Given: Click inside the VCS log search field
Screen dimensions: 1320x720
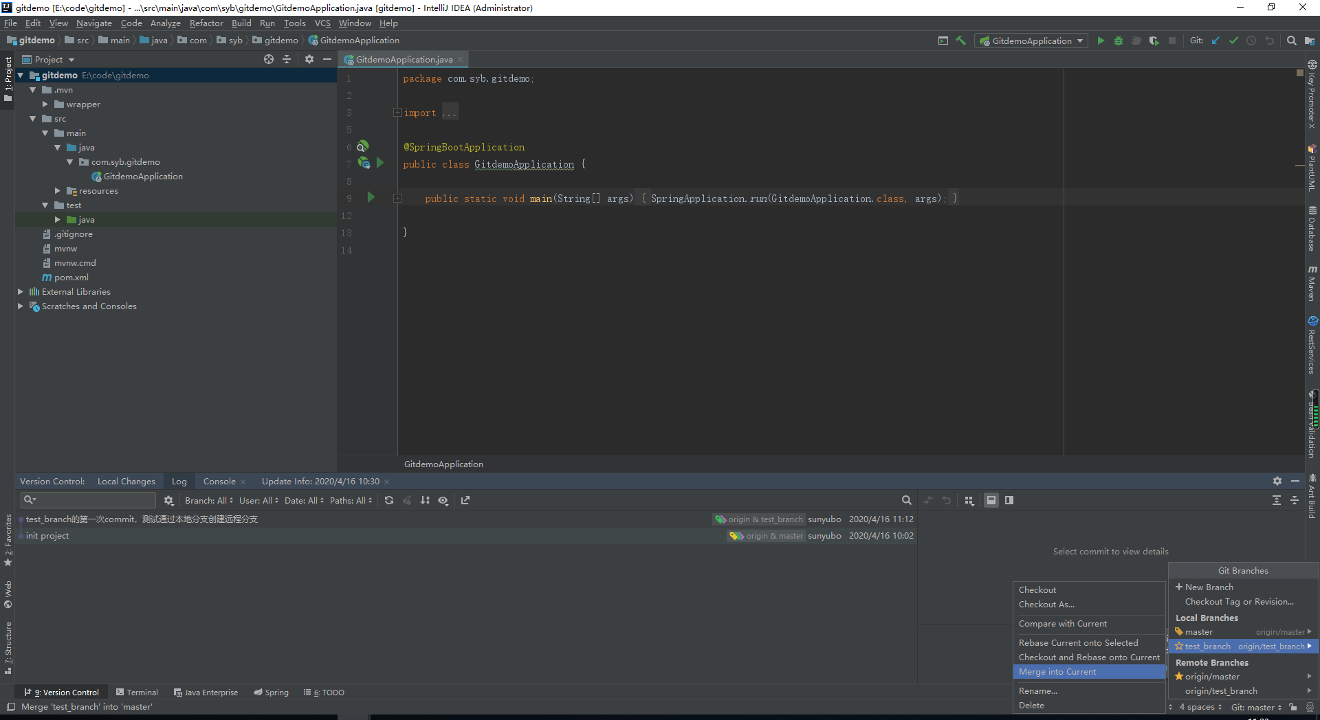Looking at the screenshot, I should 89,500.
